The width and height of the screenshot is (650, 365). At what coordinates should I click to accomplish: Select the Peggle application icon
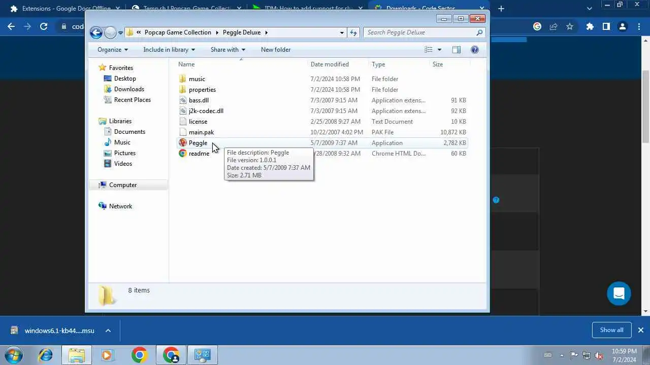click(x=183, y=143)
